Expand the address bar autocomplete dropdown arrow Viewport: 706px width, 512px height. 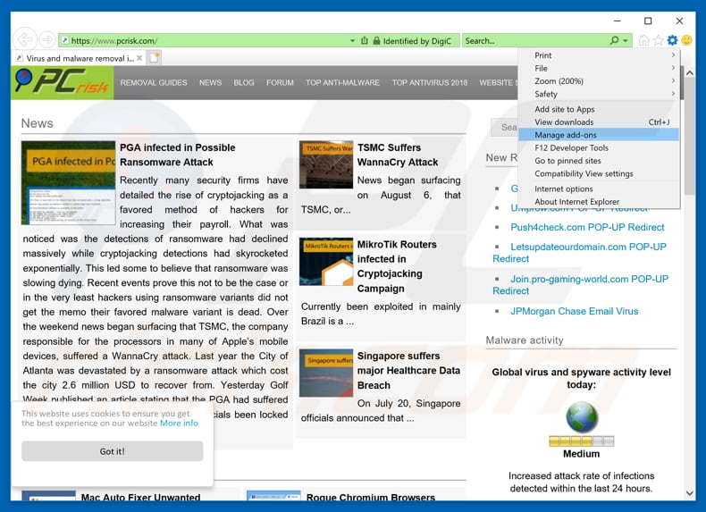point(352,40)
